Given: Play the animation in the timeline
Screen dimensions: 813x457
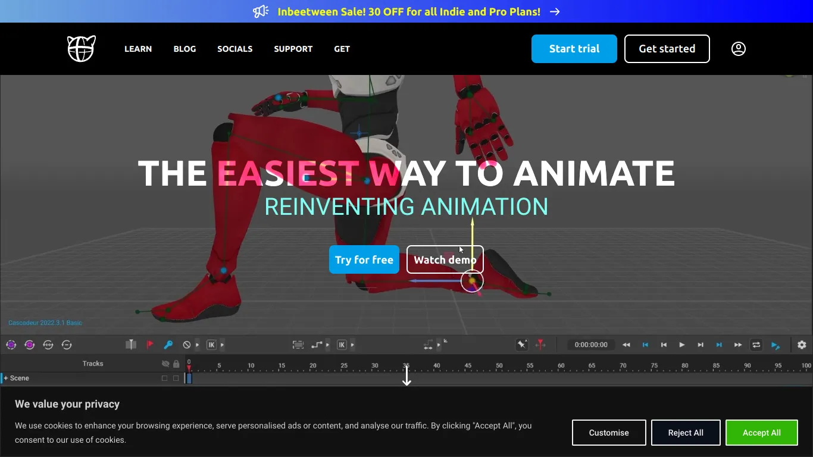Looking at the screenshot, I should coord(682,345).
